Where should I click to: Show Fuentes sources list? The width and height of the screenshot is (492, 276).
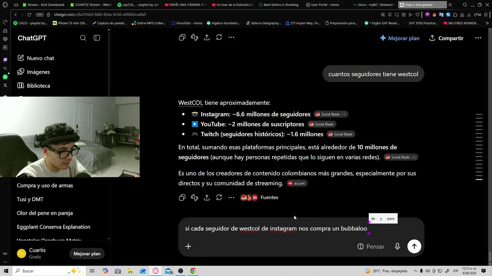point(259,197)
